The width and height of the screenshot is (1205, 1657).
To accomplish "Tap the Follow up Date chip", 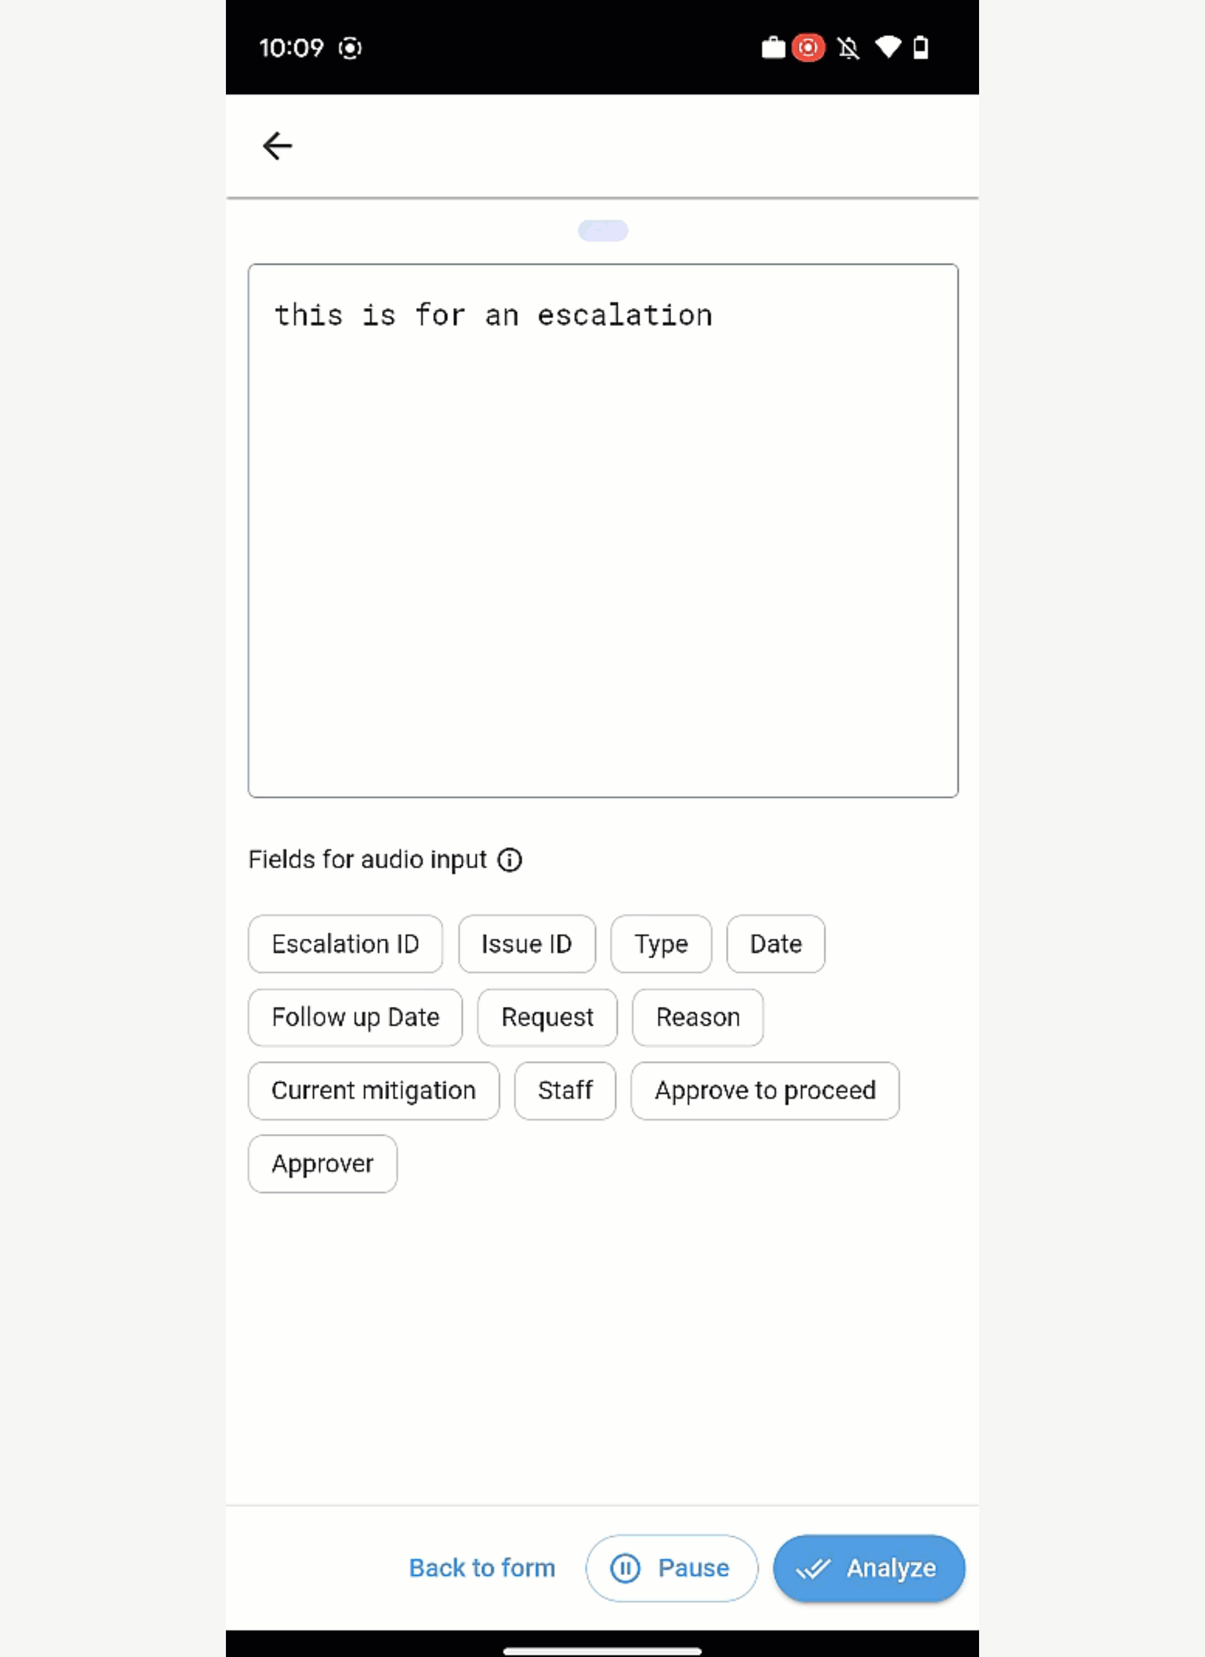I will coord(354,1016).
